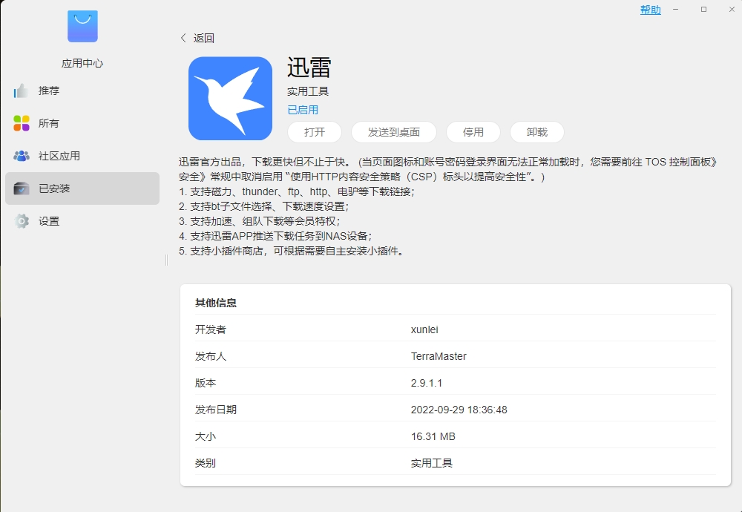Open the 所有 apps section

(82, 123)
